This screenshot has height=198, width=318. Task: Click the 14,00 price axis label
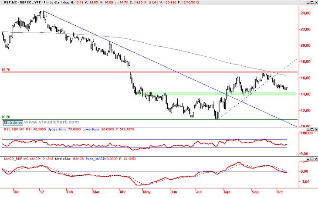coord(305,94)
